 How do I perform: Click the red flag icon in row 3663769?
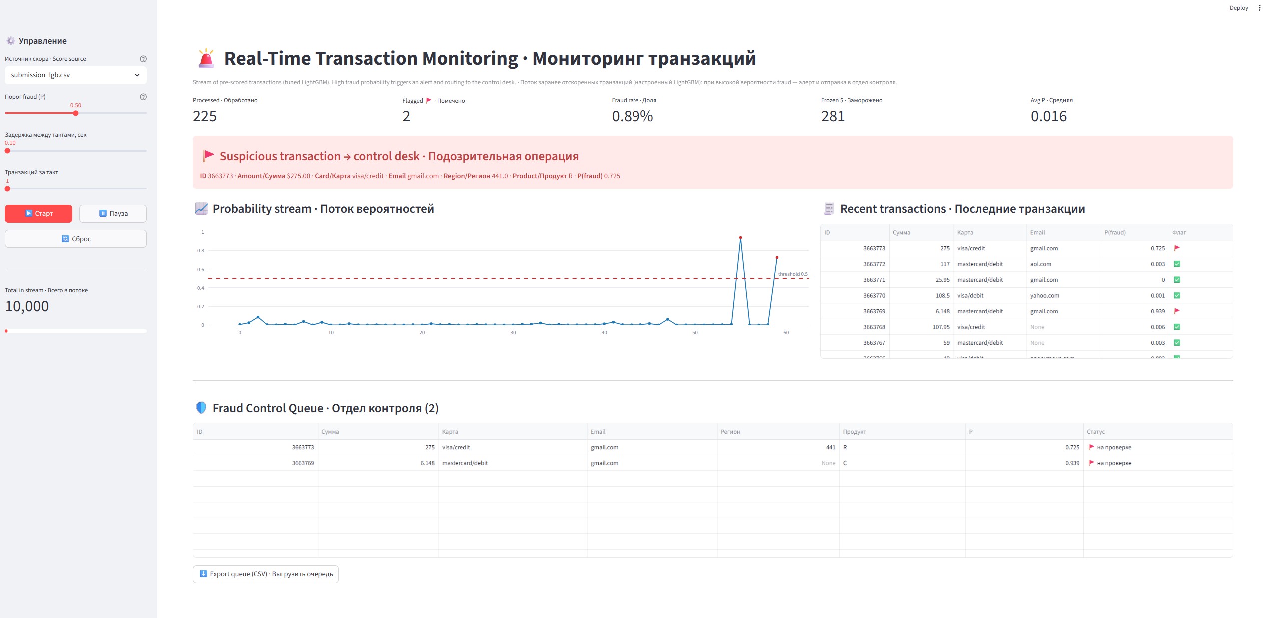pyautogui.click(x=1177, y=311)
